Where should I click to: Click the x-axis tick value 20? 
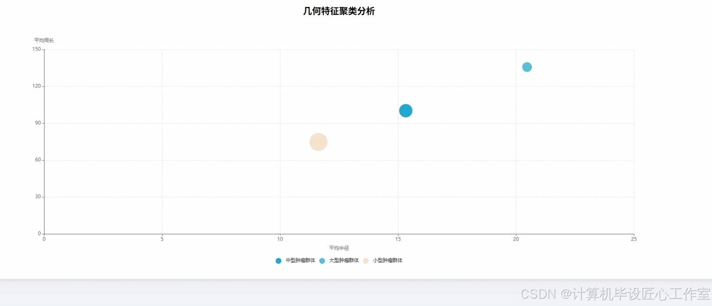(x=516, y=239)
